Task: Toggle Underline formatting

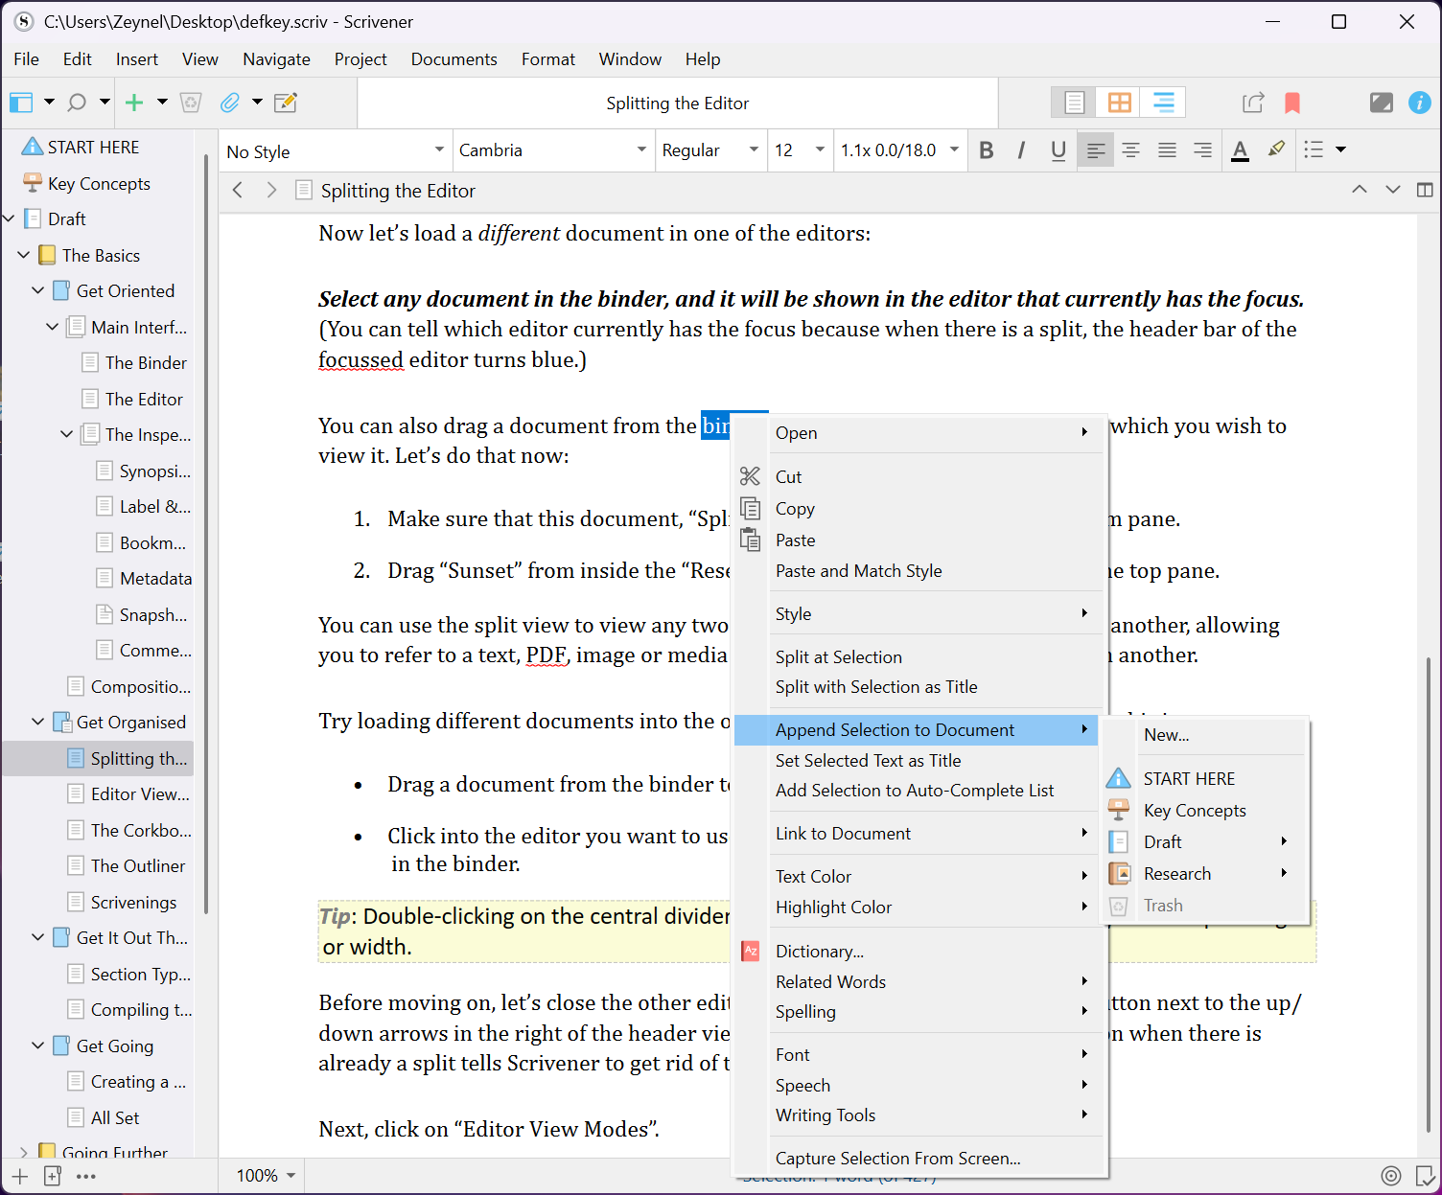Action: tap(1058, 150)
